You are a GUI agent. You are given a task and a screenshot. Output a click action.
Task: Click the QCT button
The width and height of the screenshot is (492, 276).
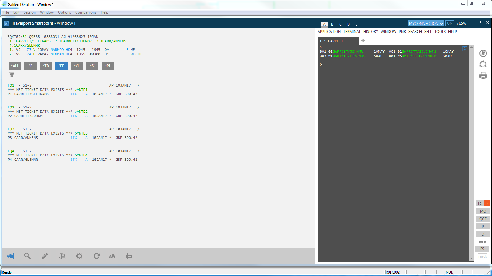pyautogui.click(x=483, y=219)
